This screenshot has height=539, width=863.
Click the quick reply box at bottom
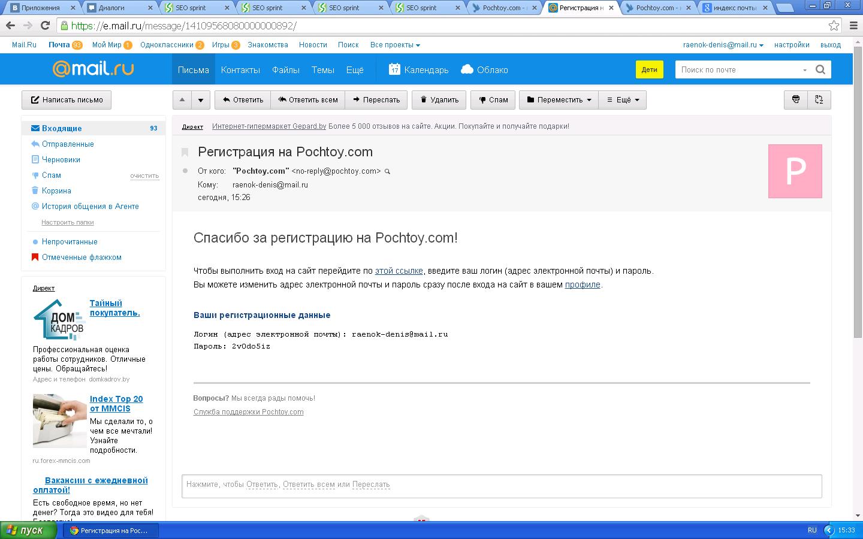[x=502, y=486]
